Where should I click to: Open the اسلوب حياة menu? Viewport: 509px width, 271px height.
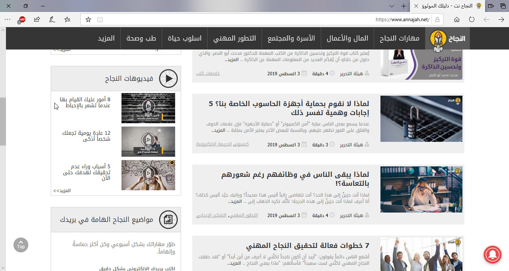coord(184,38)
